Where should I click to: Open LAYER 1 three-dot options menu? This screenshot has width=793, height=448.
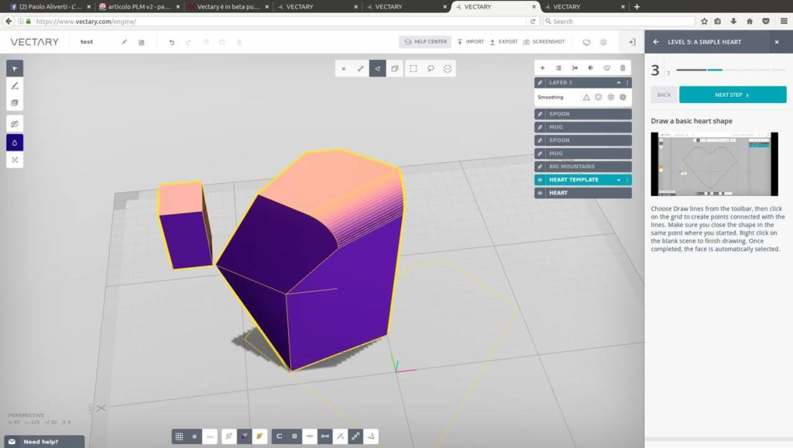(627, 82)
